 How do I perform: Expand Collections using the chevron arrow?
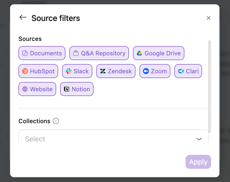199,139
